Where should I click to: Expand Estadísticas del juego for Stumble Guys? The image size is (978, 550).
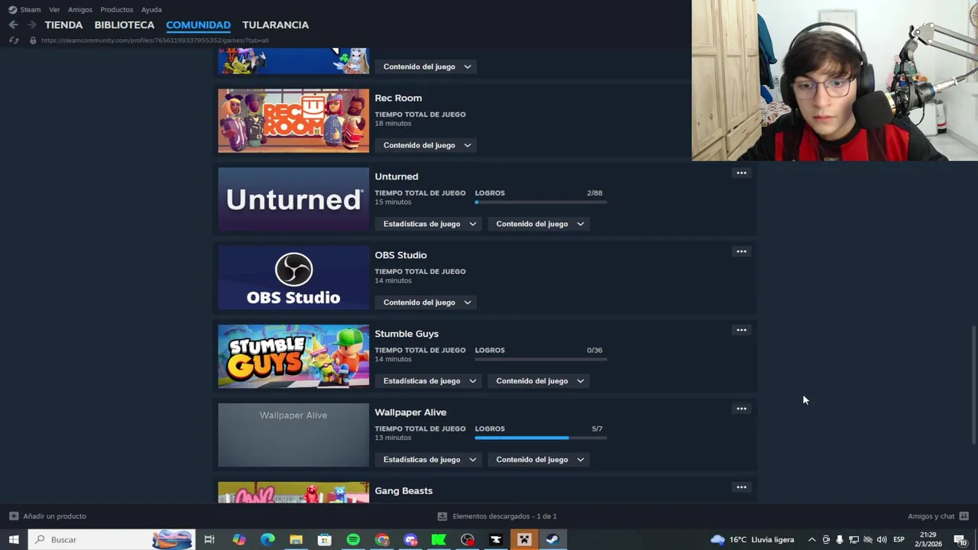(429, 381)
